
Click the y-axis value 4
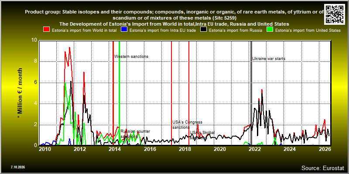[36, 104]
